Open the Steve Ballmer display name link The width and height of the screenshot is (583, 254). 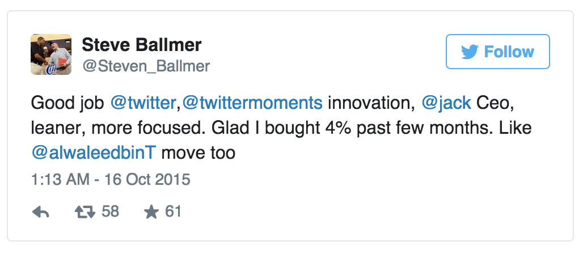click(142, 45)
